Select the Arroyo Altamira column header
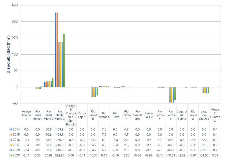 (x=26, y=115)
